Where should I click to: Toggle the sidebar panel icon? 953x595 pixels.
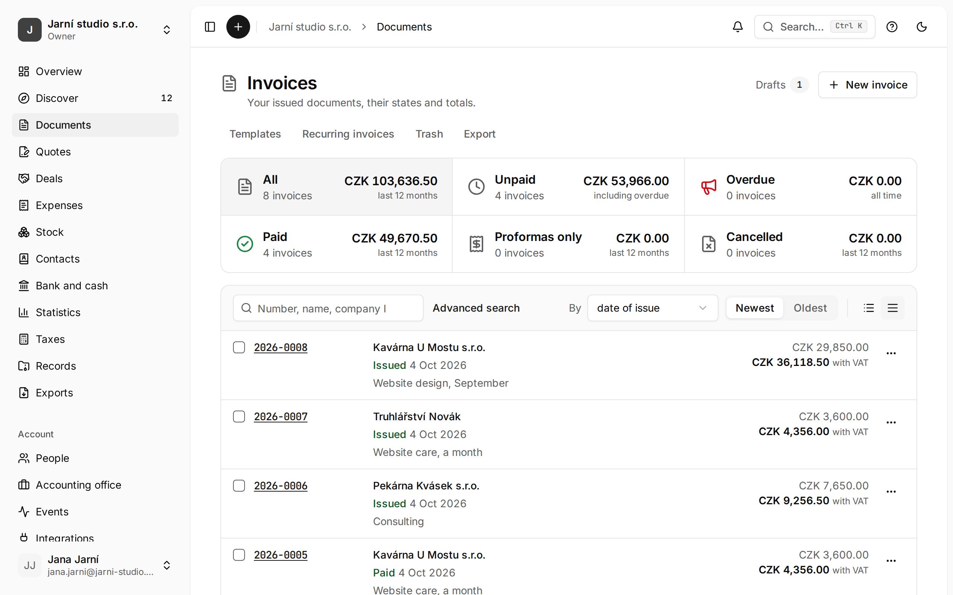tap(210, 27)
